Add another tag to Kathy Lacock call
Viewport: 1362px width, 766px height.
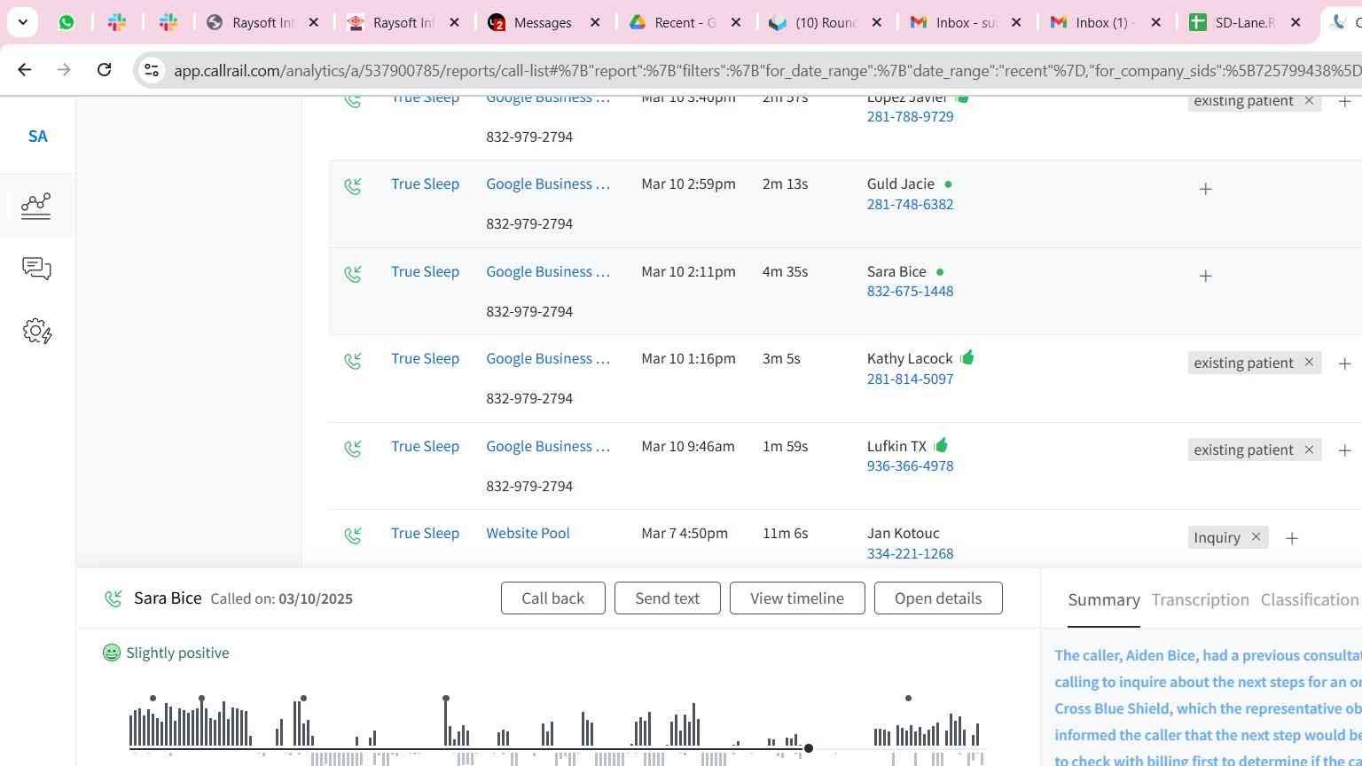[x=1344, y=363]
